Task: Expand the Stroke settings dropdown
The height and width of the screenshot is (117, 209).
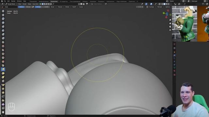Action: click(68, 7)
